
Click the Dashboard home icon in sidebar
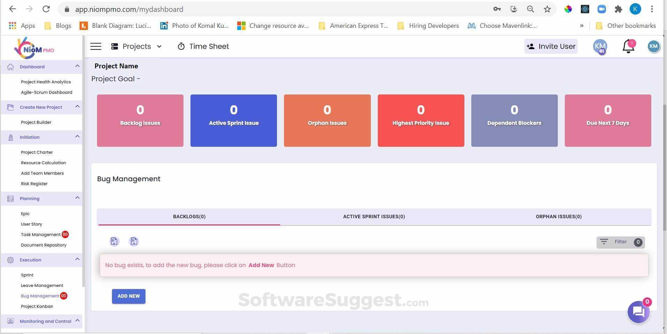(x=10, y=67)
